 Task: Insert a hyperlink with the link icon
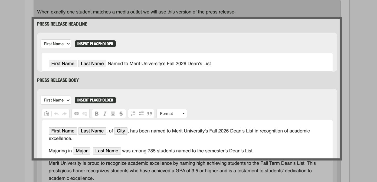point(77,113)
